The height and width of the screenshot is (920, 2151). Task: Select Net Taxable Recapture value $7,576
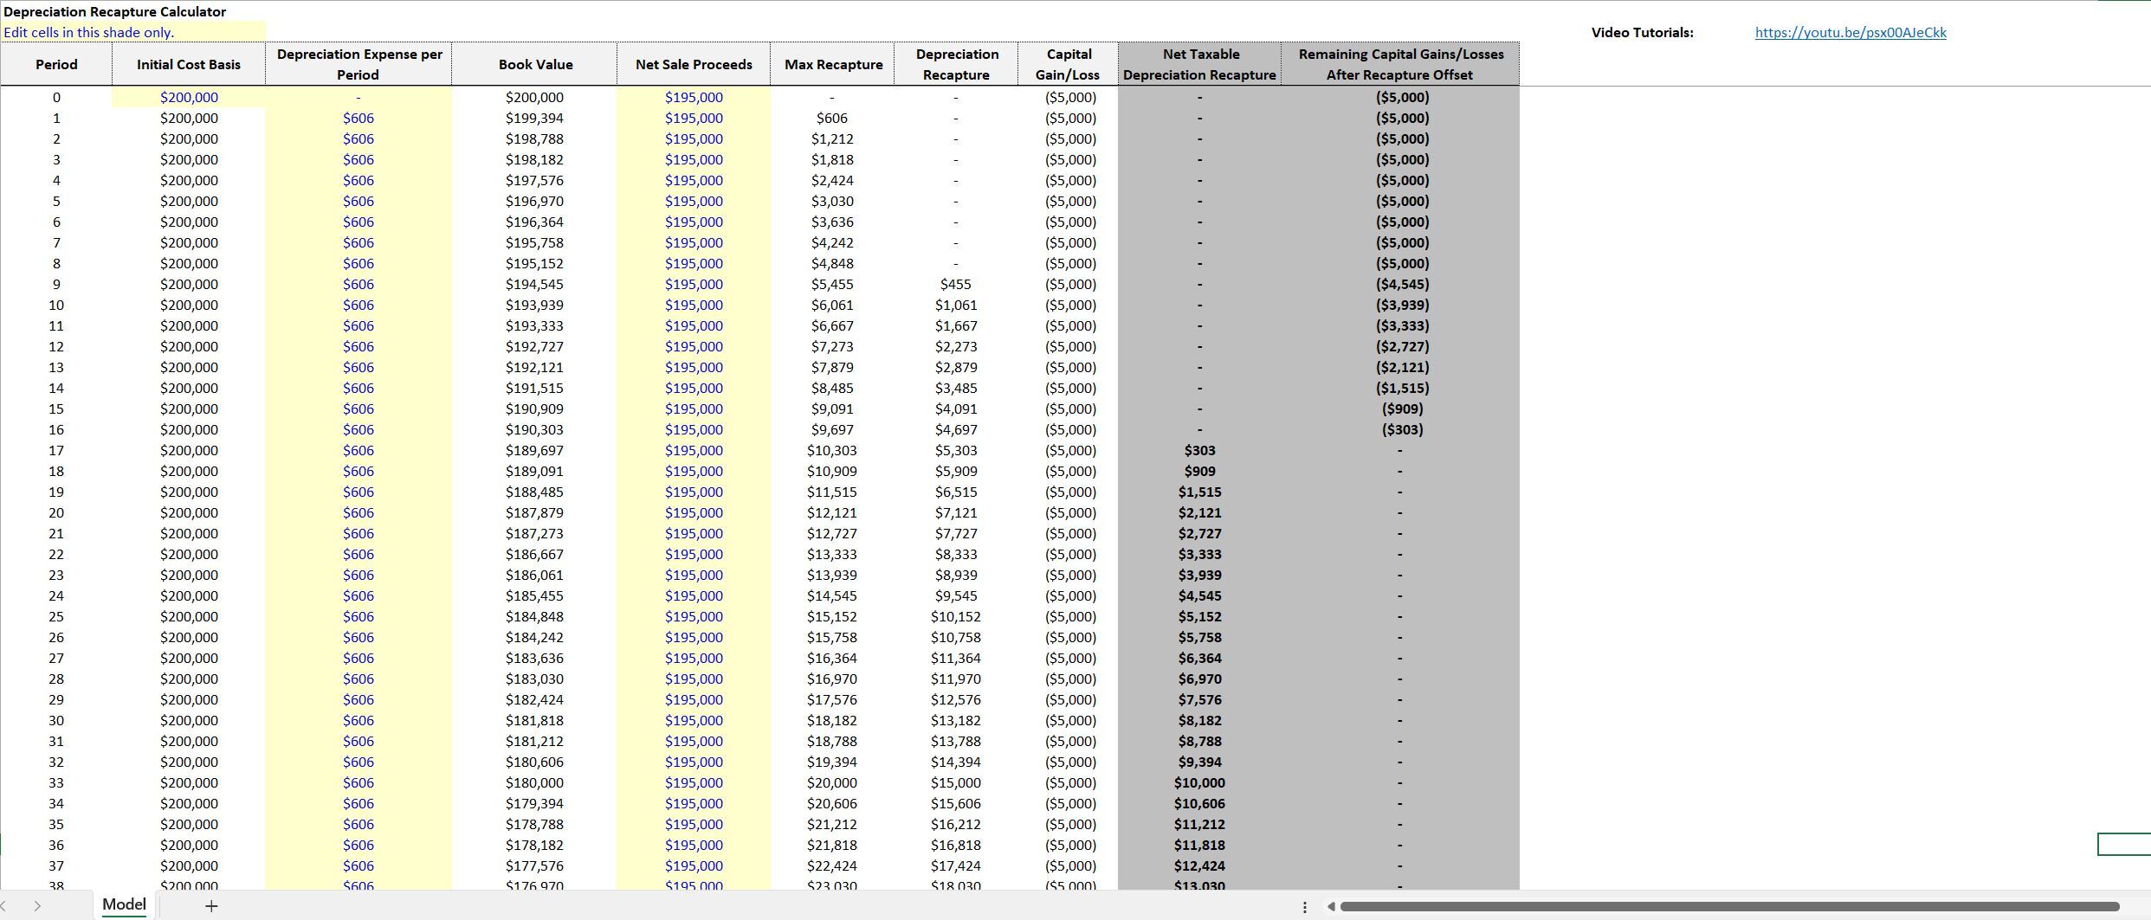pyautogui.click(x=1200, y=699)
